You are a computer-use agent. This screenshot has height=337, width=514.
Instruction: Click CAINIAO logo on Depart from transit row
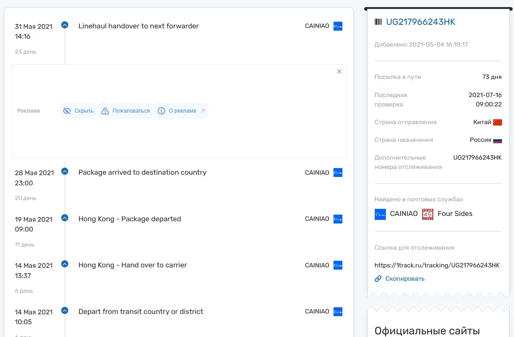[x=337, y=312]
